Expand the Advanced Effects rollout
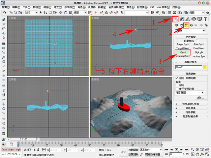Viewport: 211px width, 158px height. coord(191,108)
